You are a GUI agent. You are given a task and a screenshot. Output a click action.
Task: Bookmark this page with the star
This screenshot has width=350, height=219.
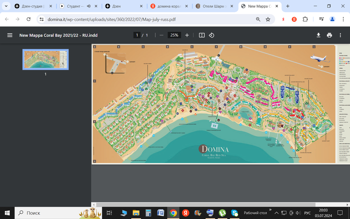click(268, 19)
